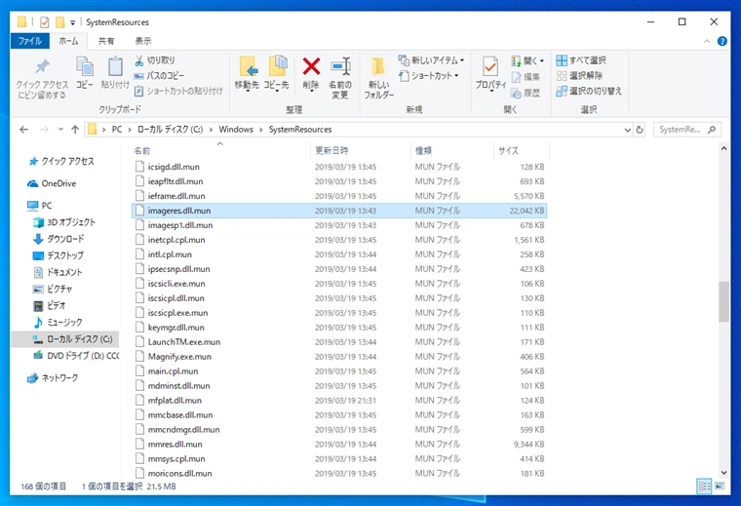Image resolution: width=741 pixels, height=506 pixels.
Task: Open ダウンロード folder in sidebar
Action: [58, 239]
